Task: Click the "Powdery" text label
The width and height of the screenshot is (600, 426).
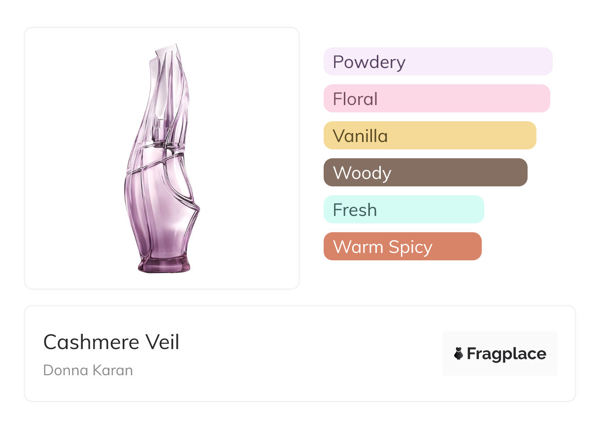Action: (369, 62)
